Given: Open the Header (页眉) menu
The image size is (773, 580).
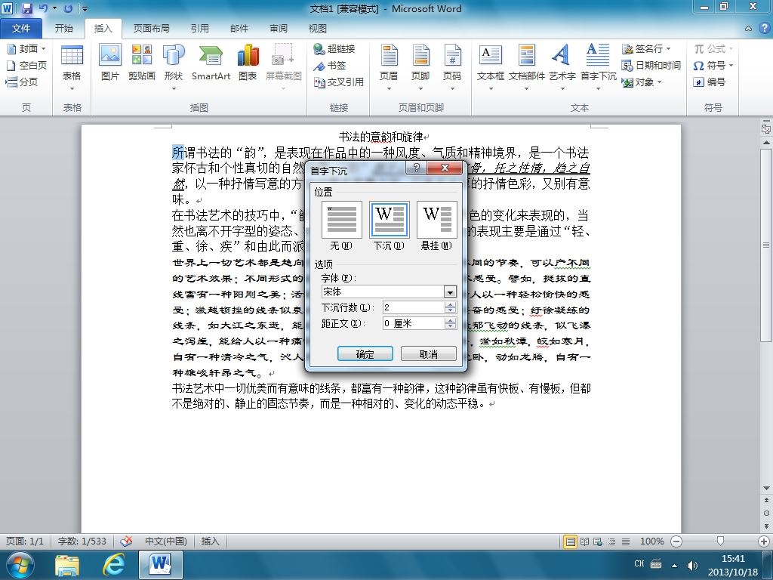Looking at the screenshot, I should point(389,67).
